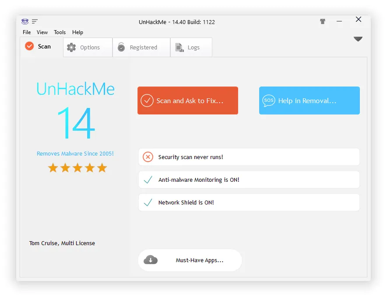Viewport: 387px width, 298px height.
Task: Click the document chart icon on Logs tab
Action: [x=179, y=47]
